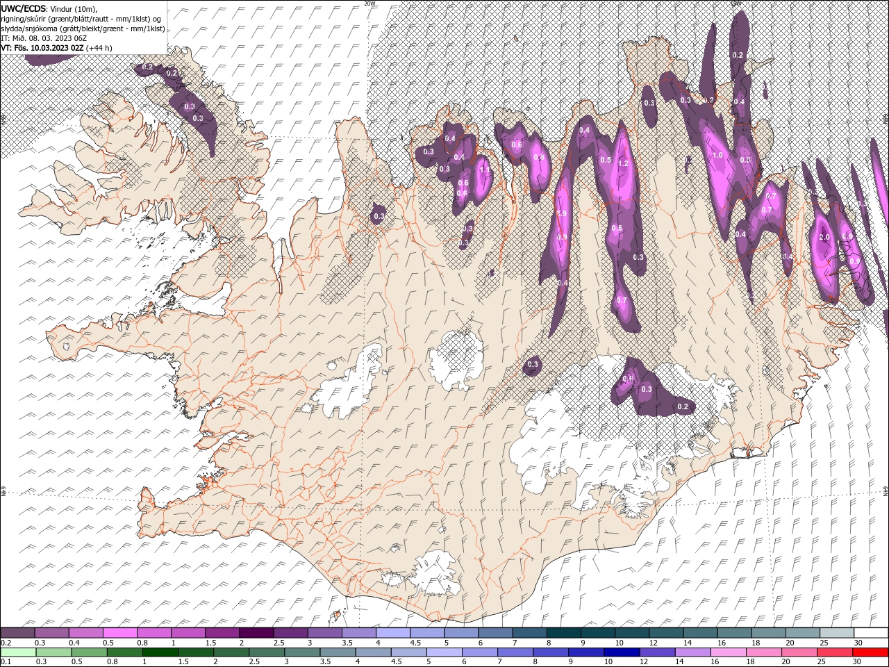Click the 1.0 snowfall value on the map
The image size is (889, 667).
click(717, 156)
